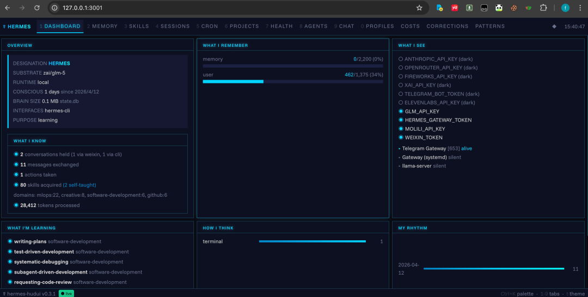
Task: Click the BRAIN SIZE 0.1 MB state.db line
Action: (x=46, y=101)
